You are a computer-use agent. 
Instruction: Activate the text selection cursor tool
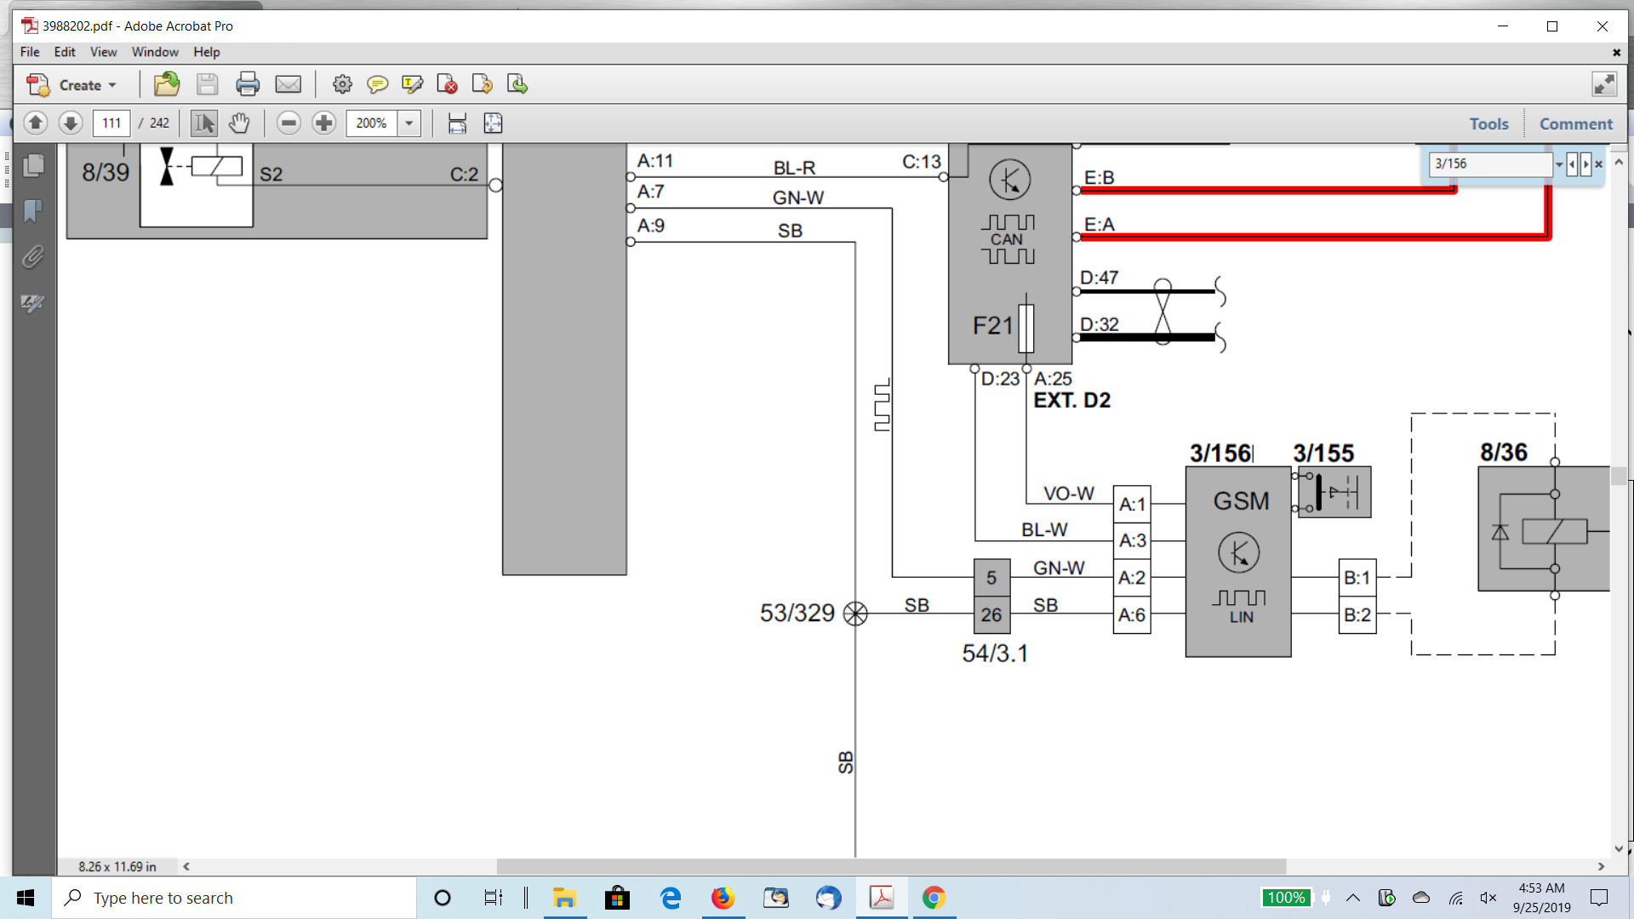click(x=203, y=123)
